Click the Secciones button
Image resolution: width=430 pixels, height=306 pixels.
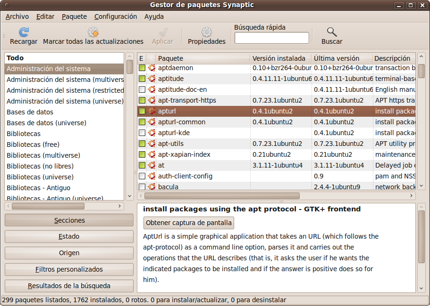(69, 220)
